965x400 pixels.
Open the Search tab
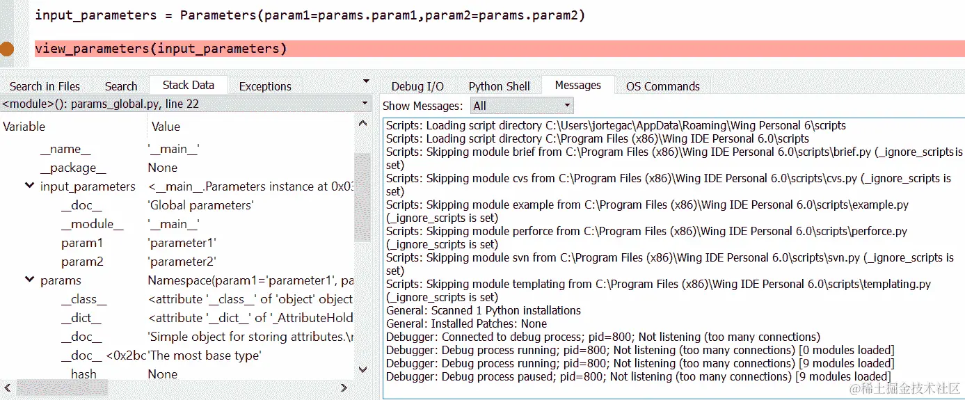pos(121,86)
